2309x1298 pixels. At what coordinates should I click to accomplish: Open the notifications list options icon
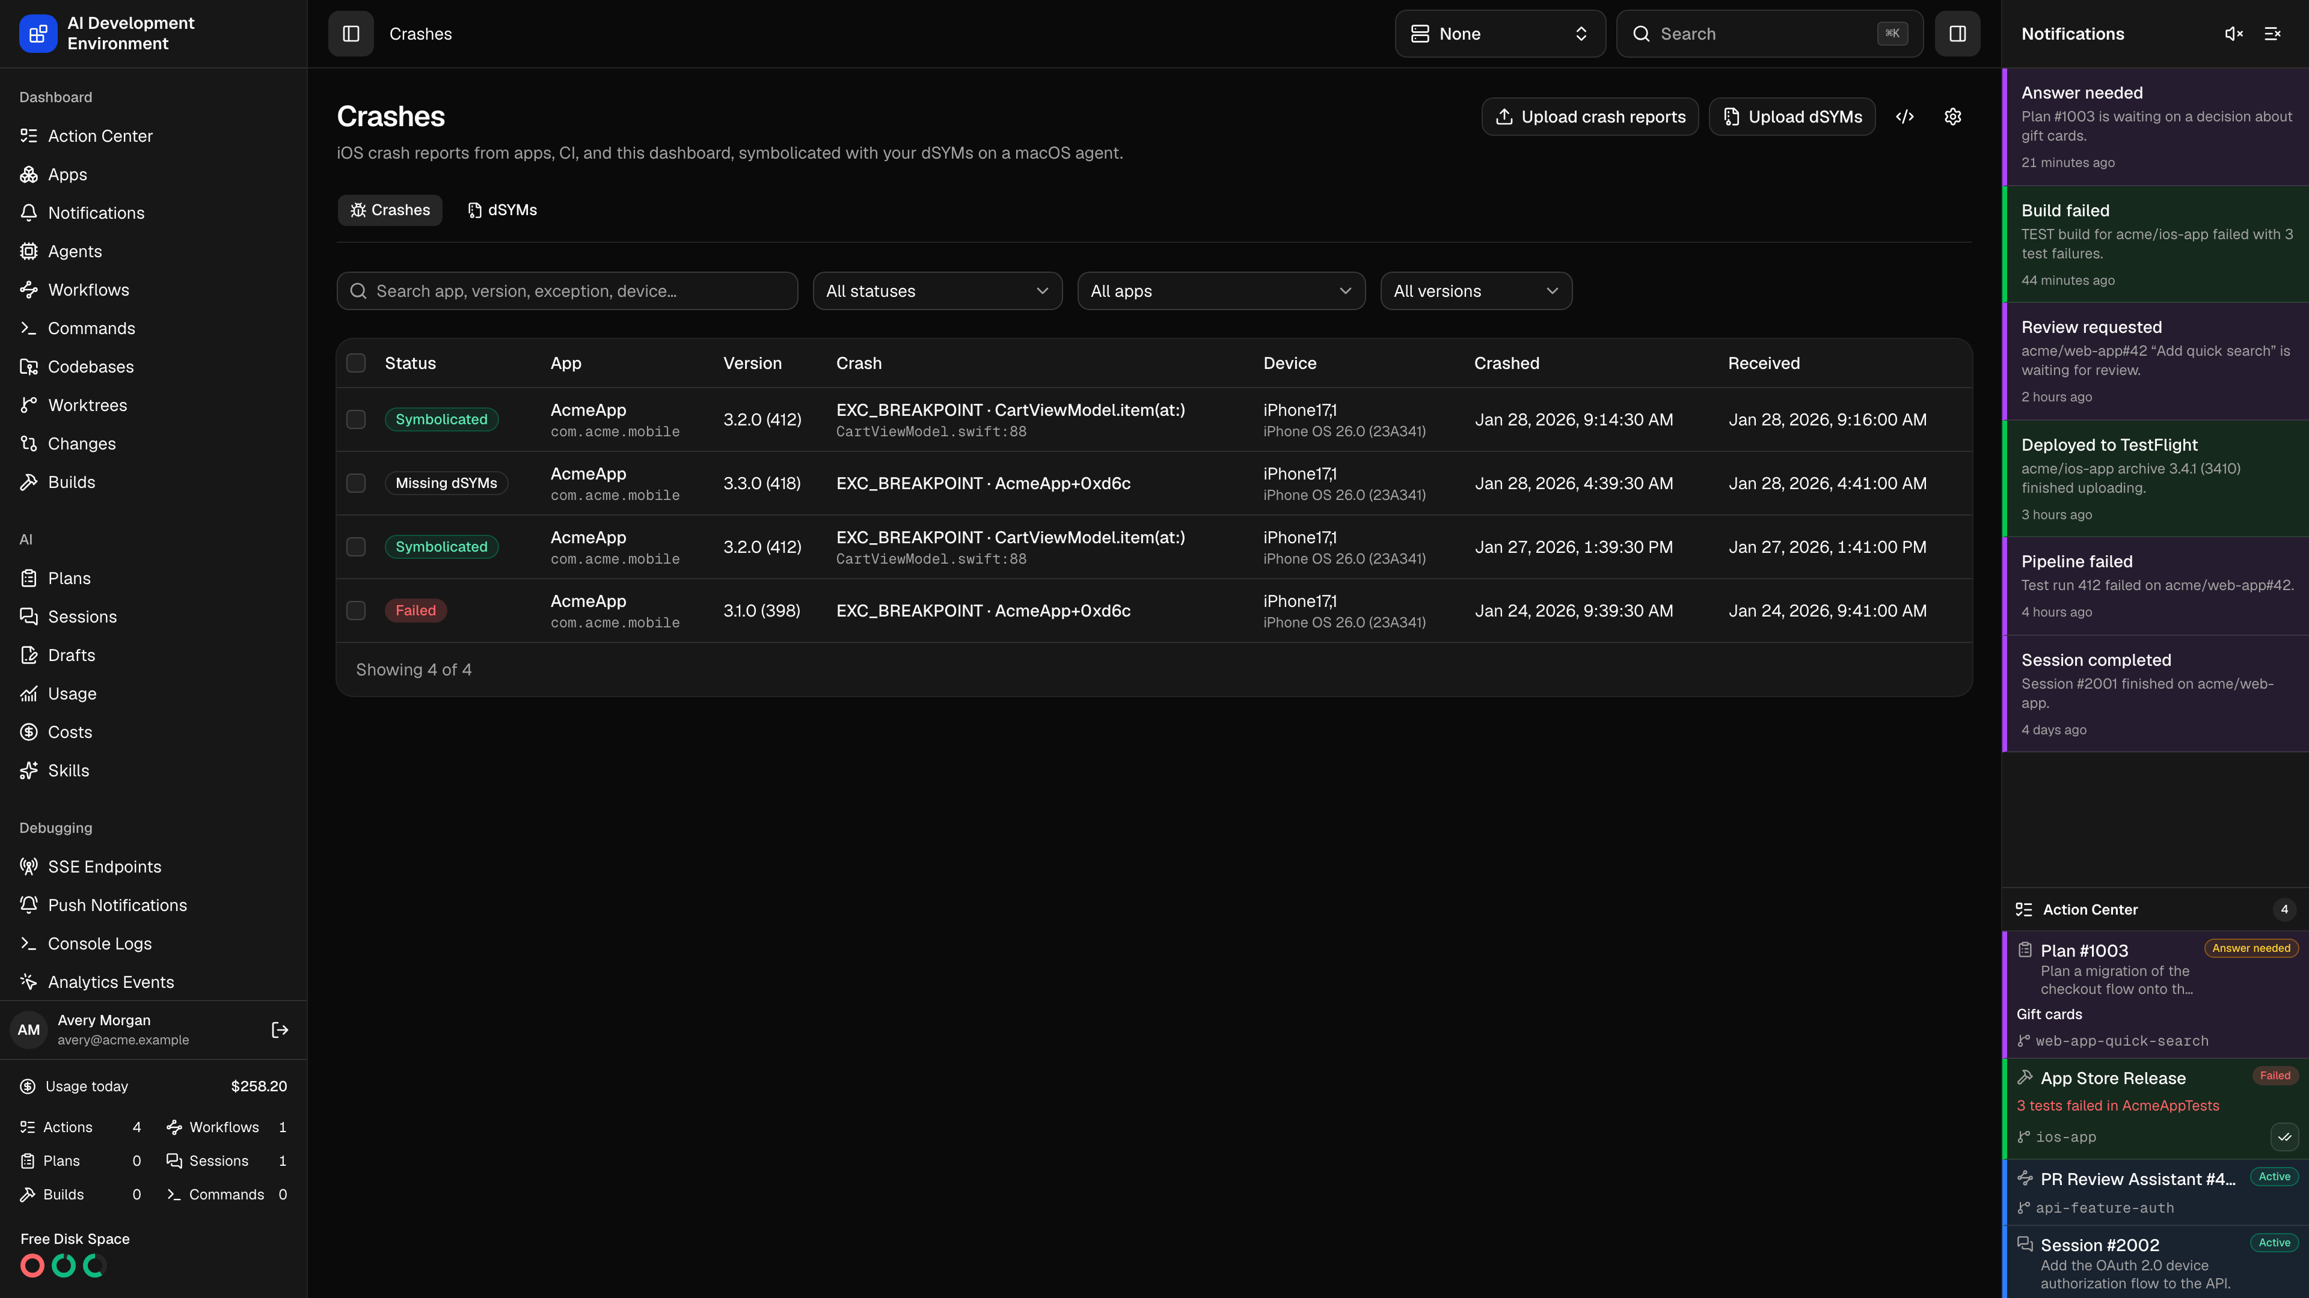[2272, 34]
